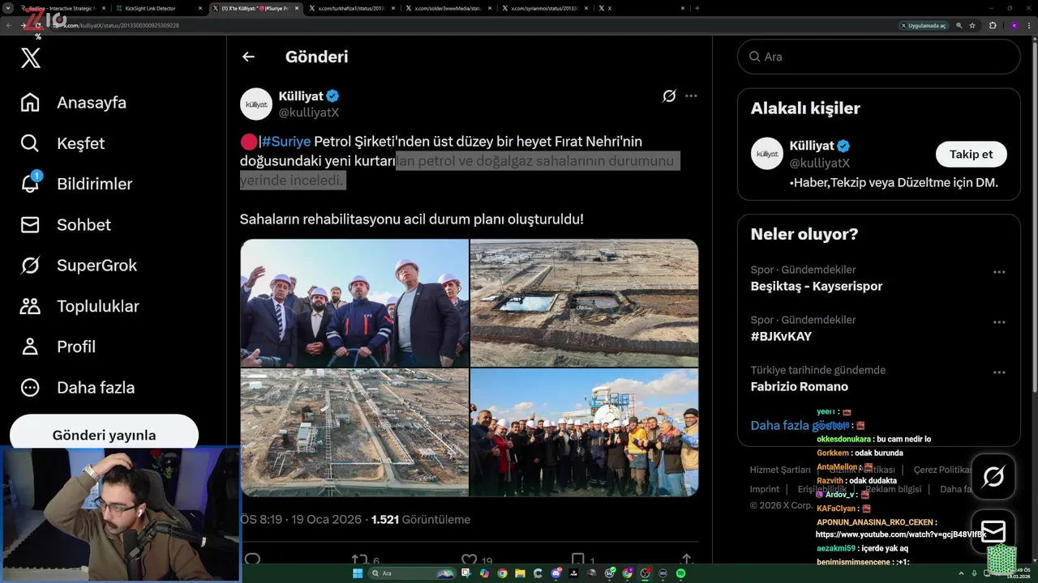Screen dimensions: 1038x583
Task: Open File Explorer from the taskbar
Action: (520, 573)
